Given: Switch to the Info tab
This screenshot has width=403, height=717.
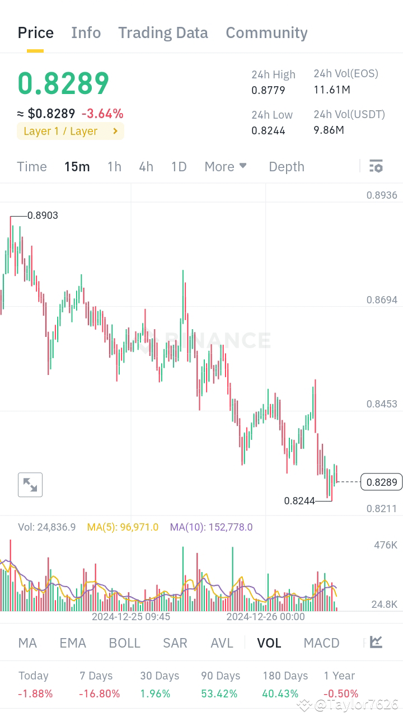Looking at the screenshot, I should pyautogui.click(x=86, y=32).
